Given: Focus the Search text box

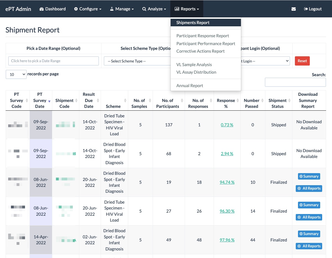Looking at the screenshot, I should (295, 82).
